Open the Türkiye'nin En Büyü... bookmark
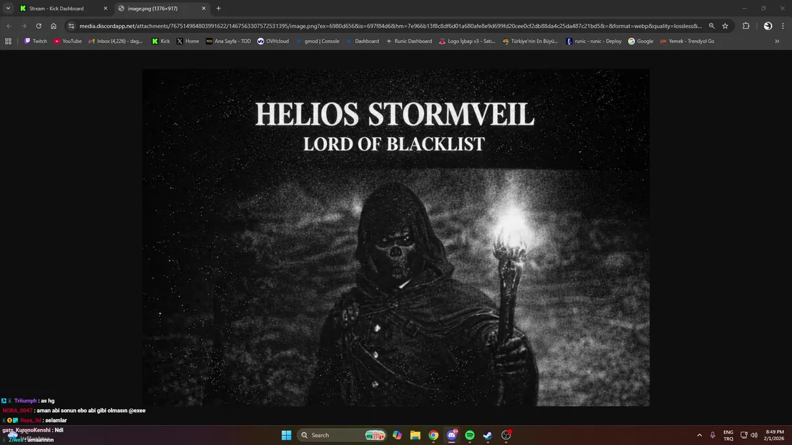Image resolution: width=792 pixels, height=445 pixels. point(530,41)
